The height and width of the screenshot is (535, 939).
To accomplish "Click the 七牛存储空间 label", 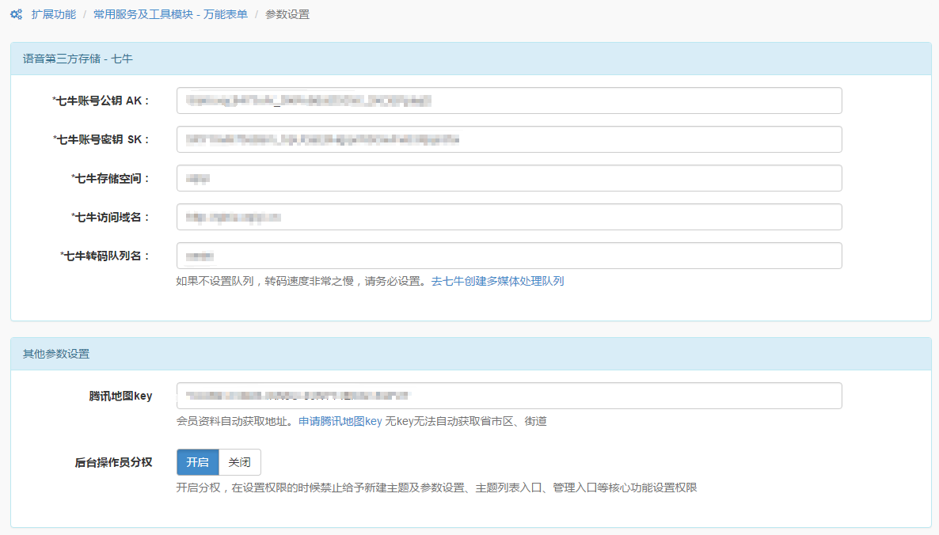I will (x=110, y=178).
